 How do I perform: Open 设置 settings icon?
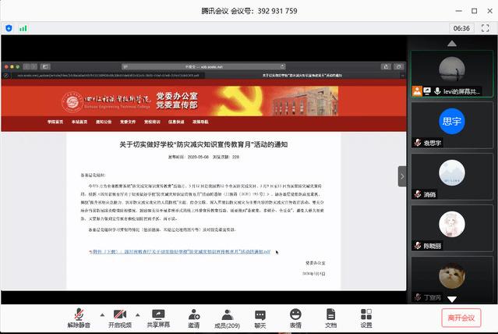(x=366, y=318)
